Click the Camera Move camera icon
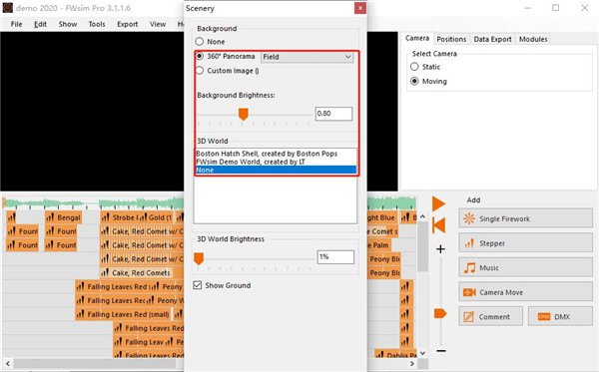 click(x=469, y=292)
